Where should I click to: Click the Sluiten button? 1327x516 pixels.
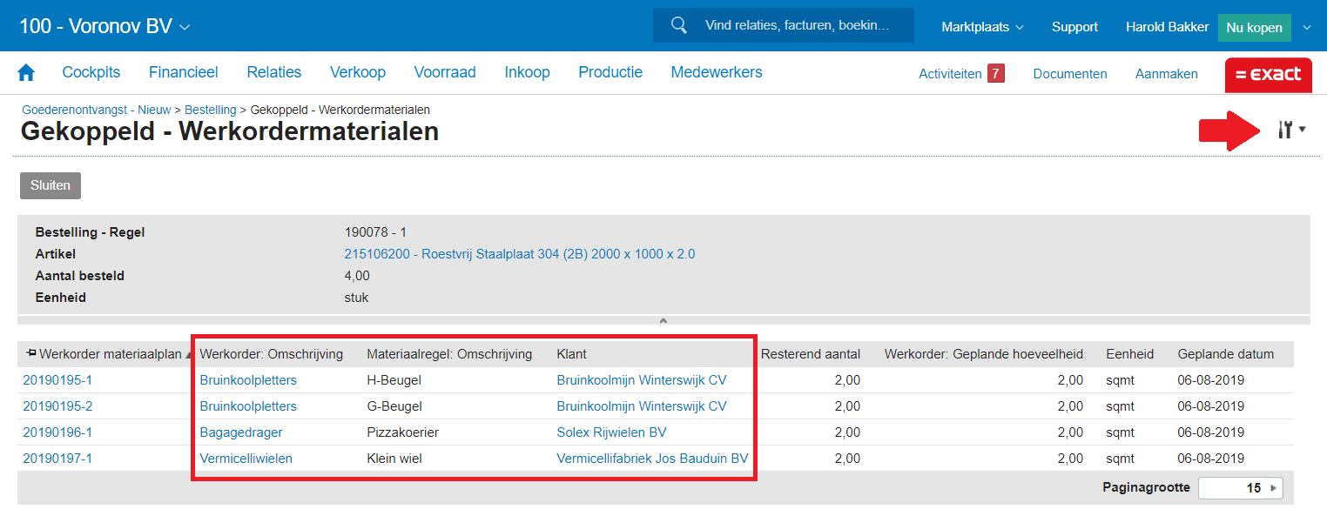click(x=51, y=185)
